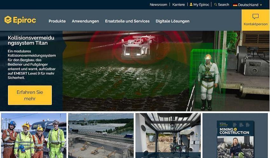
Task: Open the Anwendungen menu
Action: [x=85, y=21]
